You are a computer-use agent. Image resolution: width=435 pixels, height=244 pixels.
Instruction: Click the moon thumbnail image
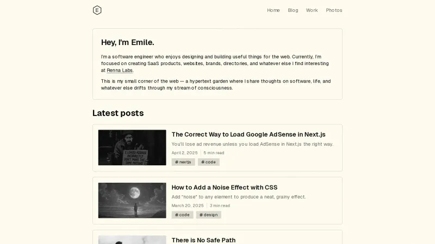(132, 200)
